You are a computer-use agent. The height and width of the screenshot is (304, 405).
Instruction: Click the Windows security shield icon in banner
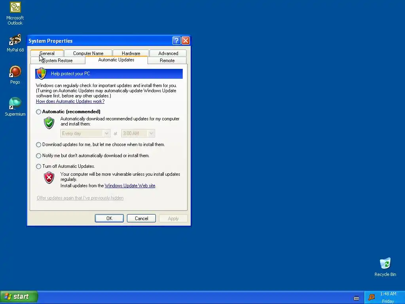(41, 73)
